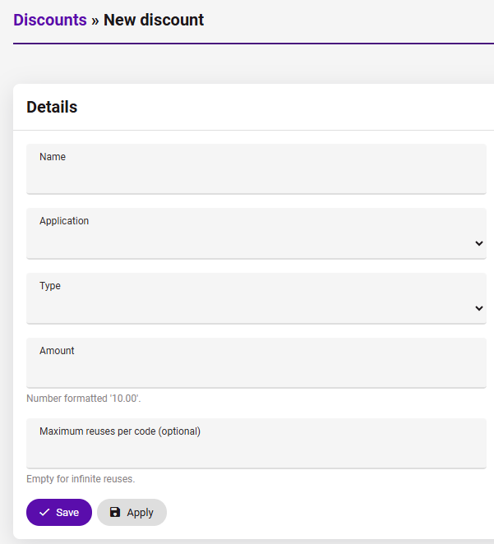Click the Type field label
Screen dimensions: 494x544
click(50, 286)
